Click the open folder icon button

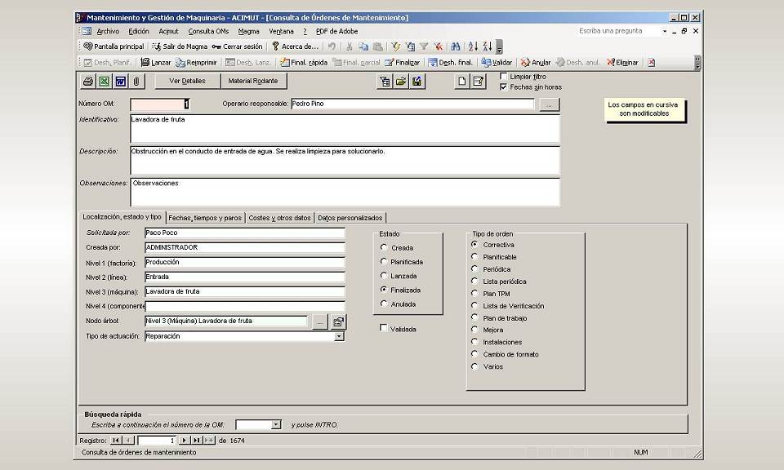401,81
